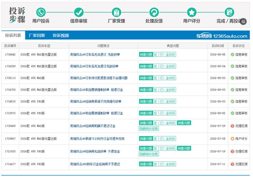
Task: Click complaint number 1734515
Action: 10,101
